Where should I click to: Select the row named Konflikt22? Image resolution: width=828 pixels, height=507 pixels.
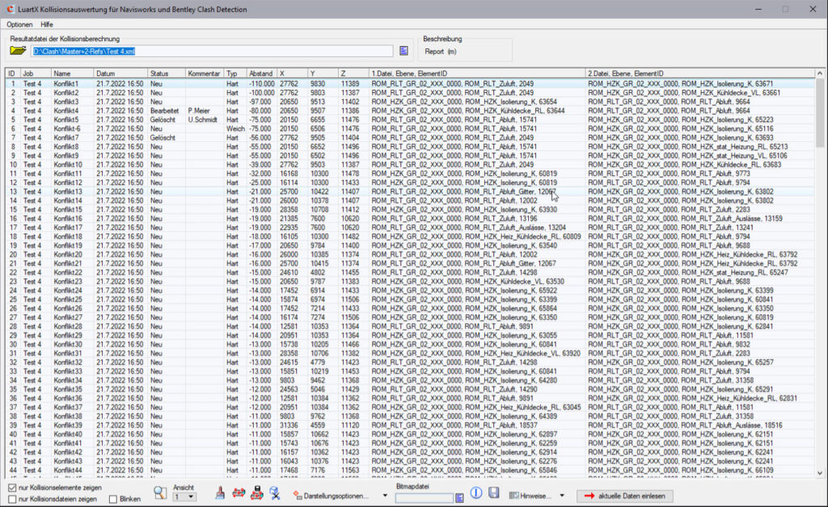pos(410,273)
